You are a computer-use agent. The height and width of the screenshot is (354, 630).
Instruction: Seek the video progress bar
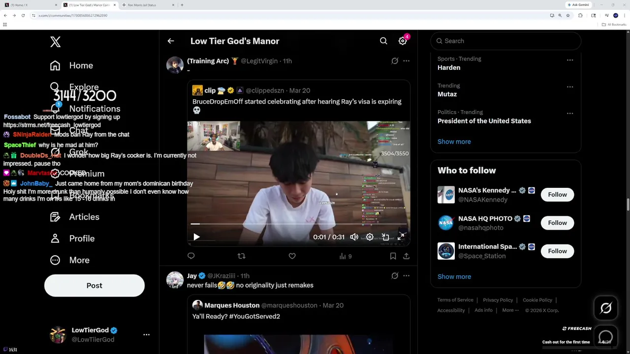pos(298,224)
